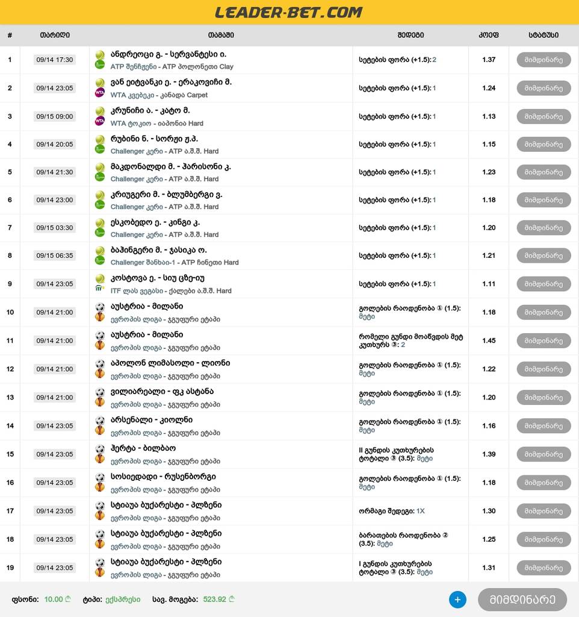Image resolution: width=579 pixels, height=617 pixels.
Task: Click tennis ball icon for კრიუგერი მ. - ბლუმბერგი ვ.
Action: [x=100, y=195]
